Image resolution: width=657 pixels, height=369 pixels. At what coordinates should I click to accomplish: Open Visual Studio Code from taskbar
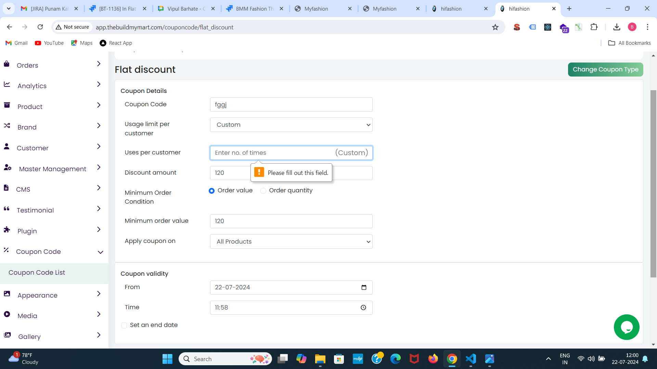(471, 359)
